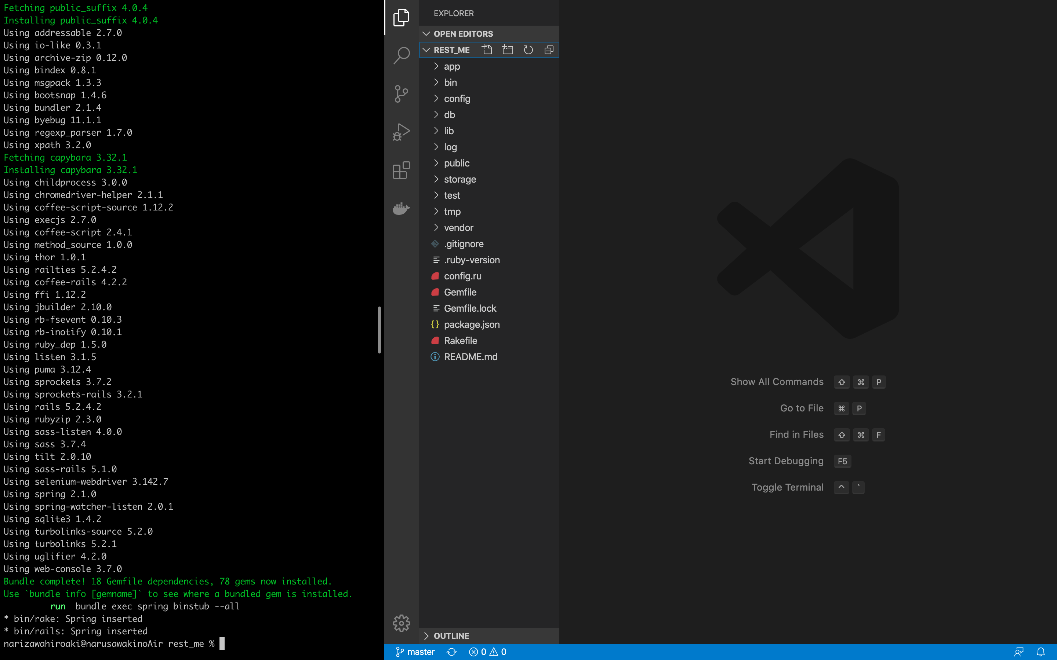Image resolution: width=1057 pixels, height=660 pixels.
Task: Refresh the explorer file tree
Action: click(x=528, y=50)
